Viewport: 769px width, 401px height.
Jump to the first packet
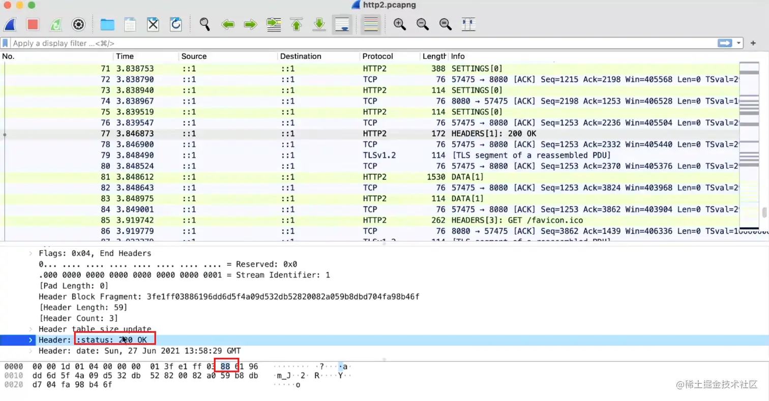(297, 24)
